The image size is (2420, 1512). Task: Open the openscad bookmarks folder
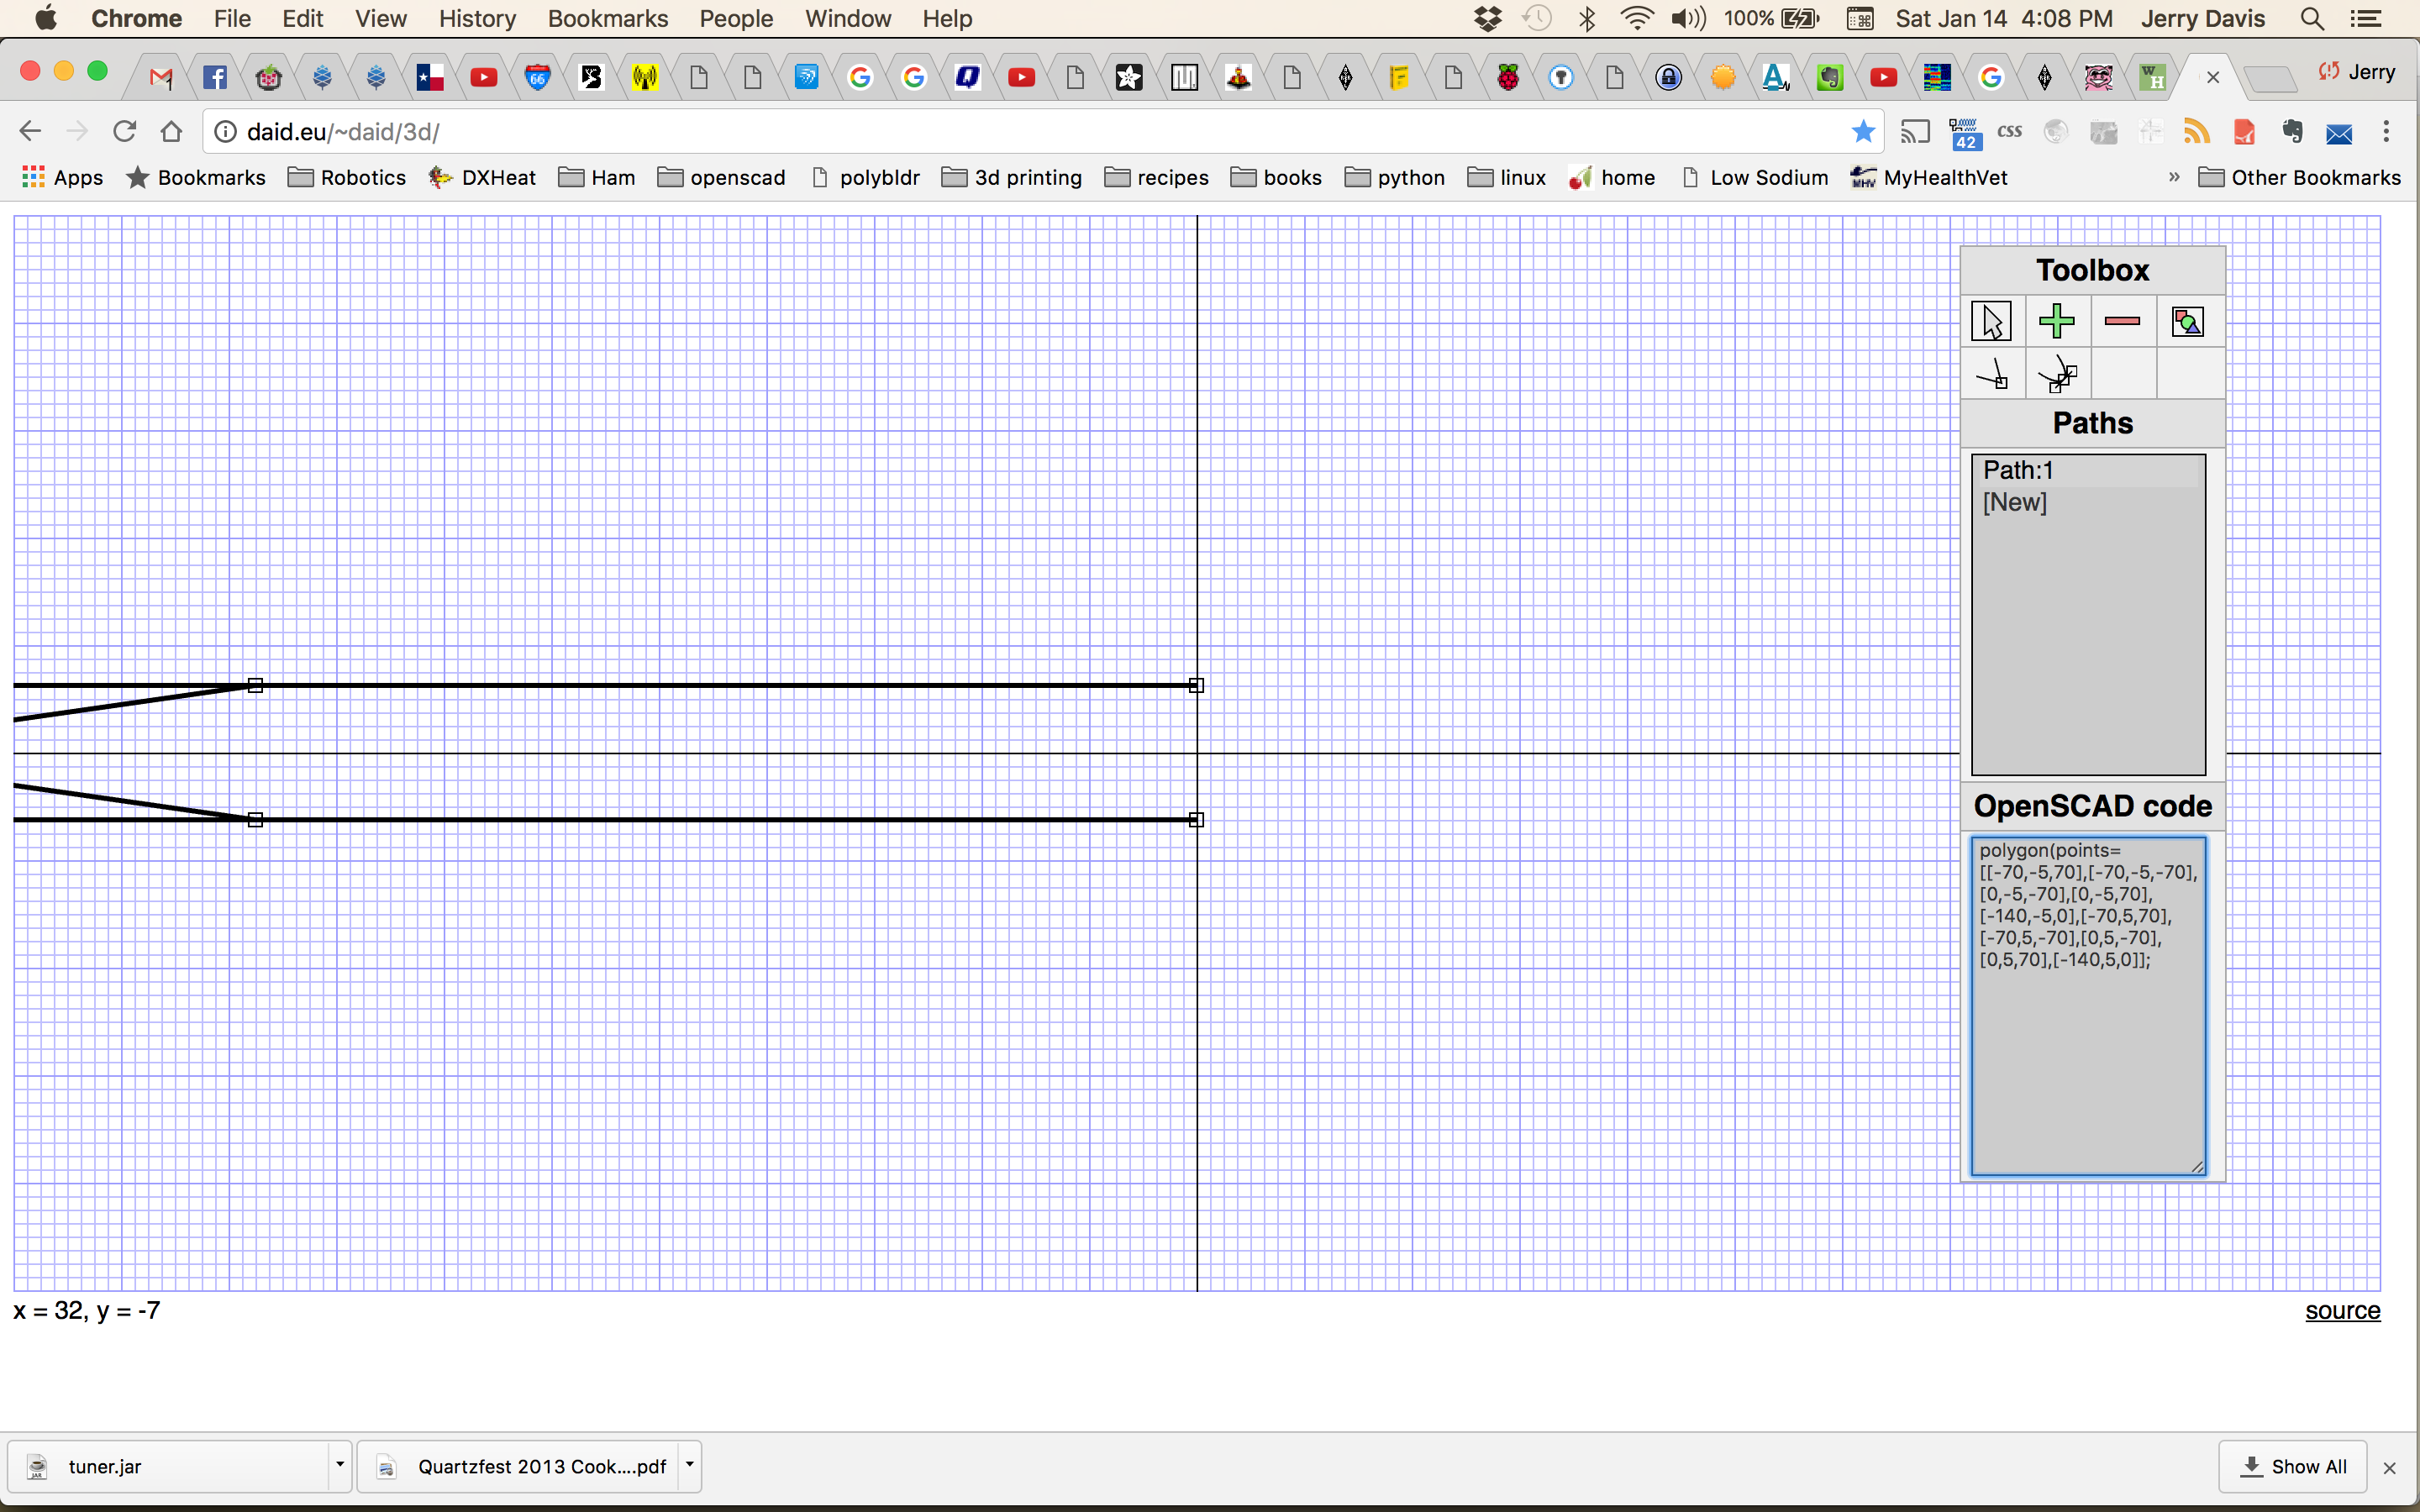click(721, 177)
